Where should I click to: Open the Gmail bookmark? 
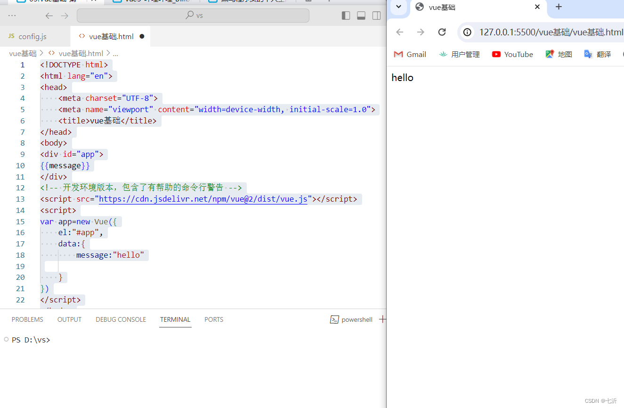click(410, 54)
